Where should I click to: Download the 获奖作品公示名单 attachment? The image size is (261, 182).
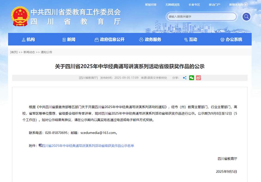point(88,146)
